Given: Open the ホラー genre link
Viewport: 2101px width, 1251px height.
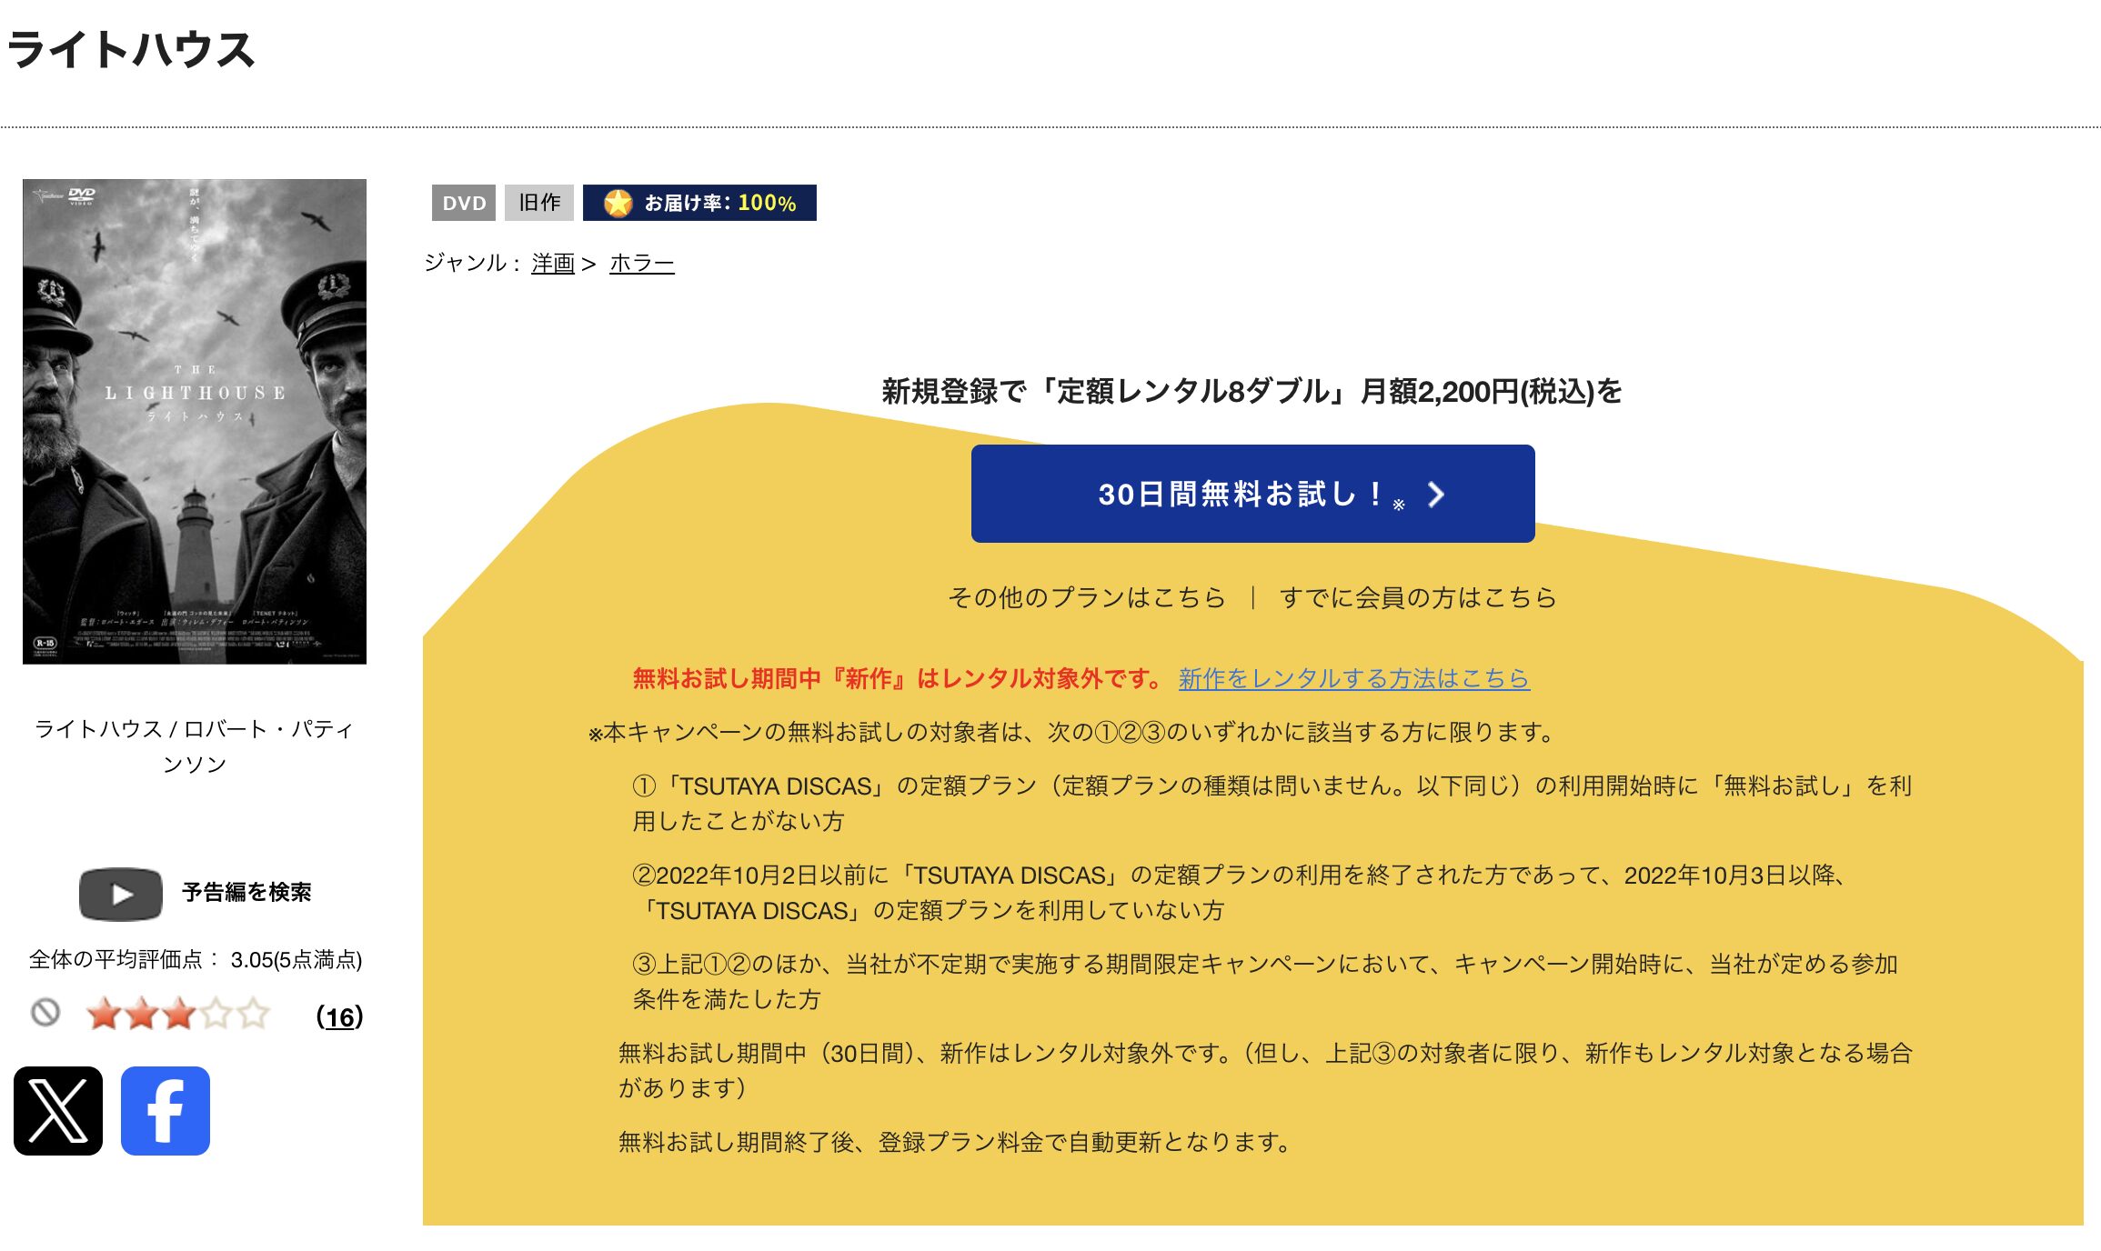Looking at the screenshot, I should pos(641,264).
